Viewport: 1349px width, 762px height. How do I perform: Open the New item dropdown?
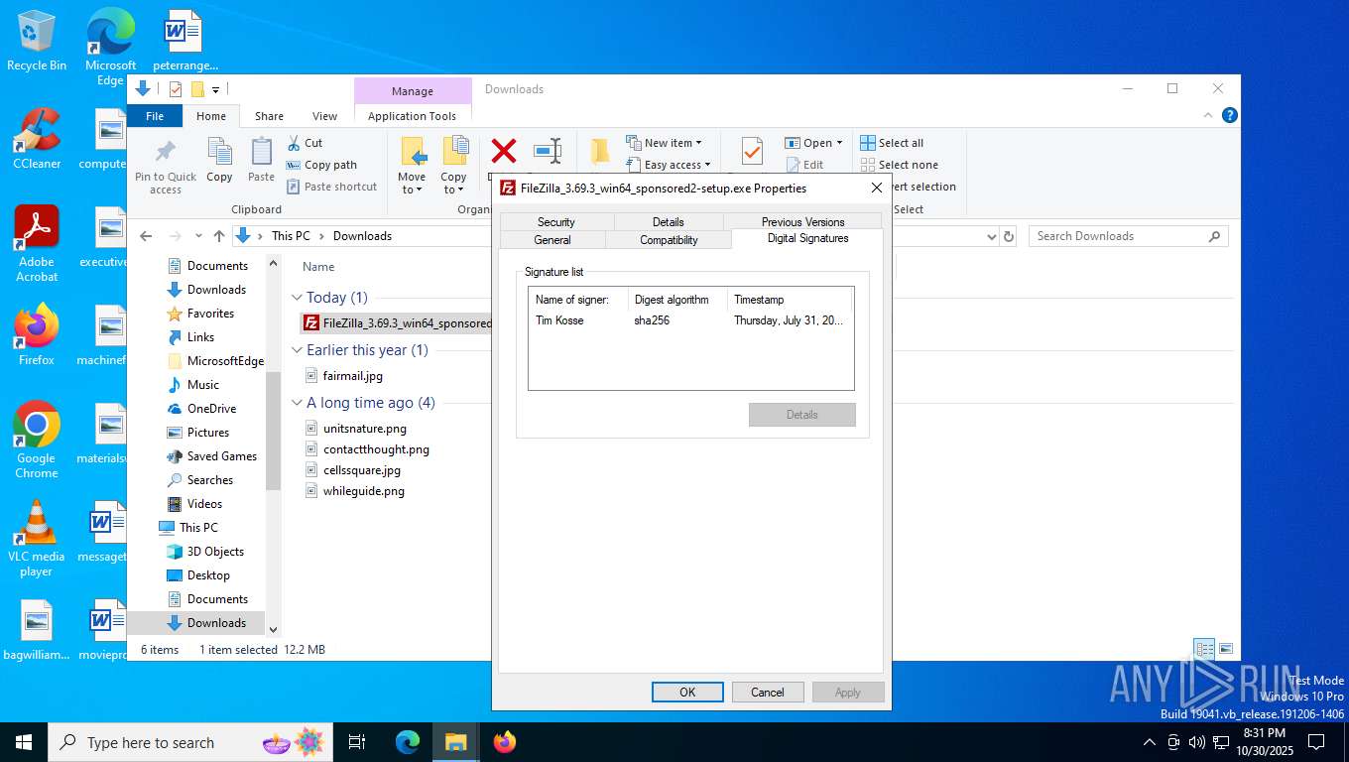(664, 143)
